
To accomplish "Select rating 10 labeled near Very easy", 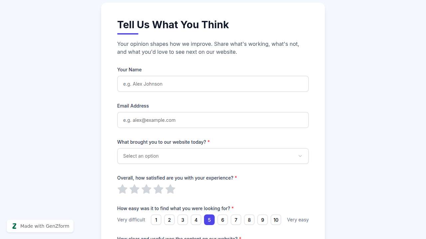I will click(x=276, y=220).
